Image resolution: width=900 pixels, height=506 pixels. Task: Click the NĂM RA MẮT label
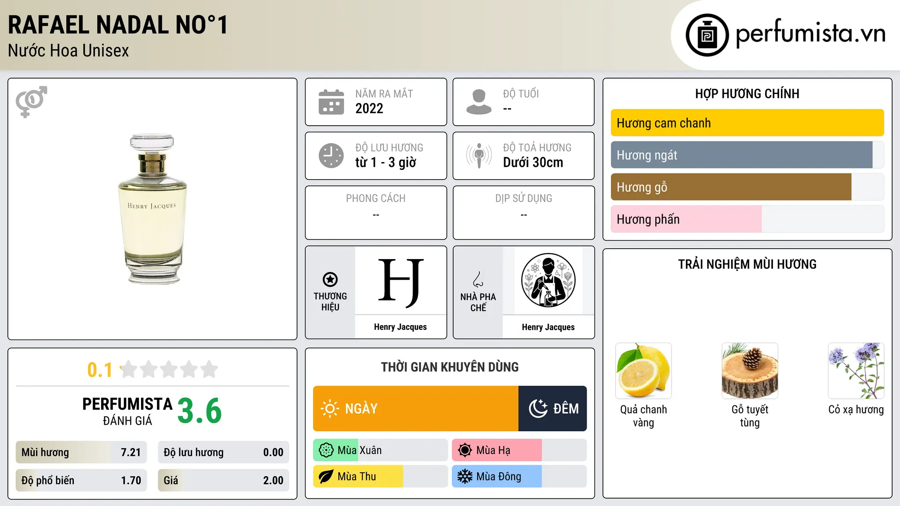384,94
